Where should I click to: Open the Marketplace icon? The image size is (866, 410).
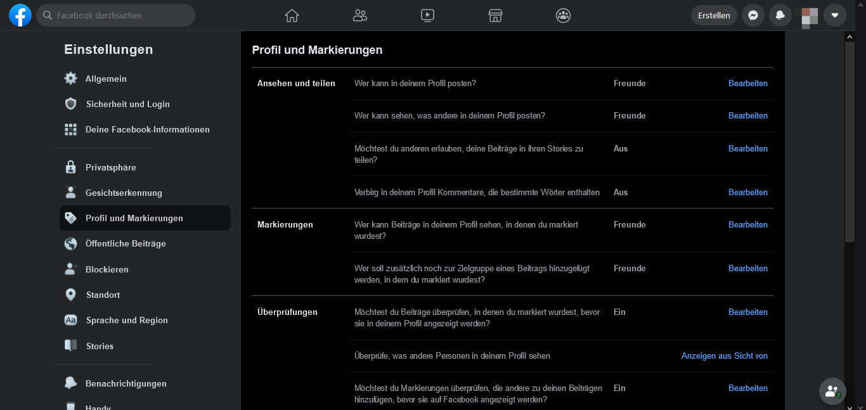(x=496, y=16)
